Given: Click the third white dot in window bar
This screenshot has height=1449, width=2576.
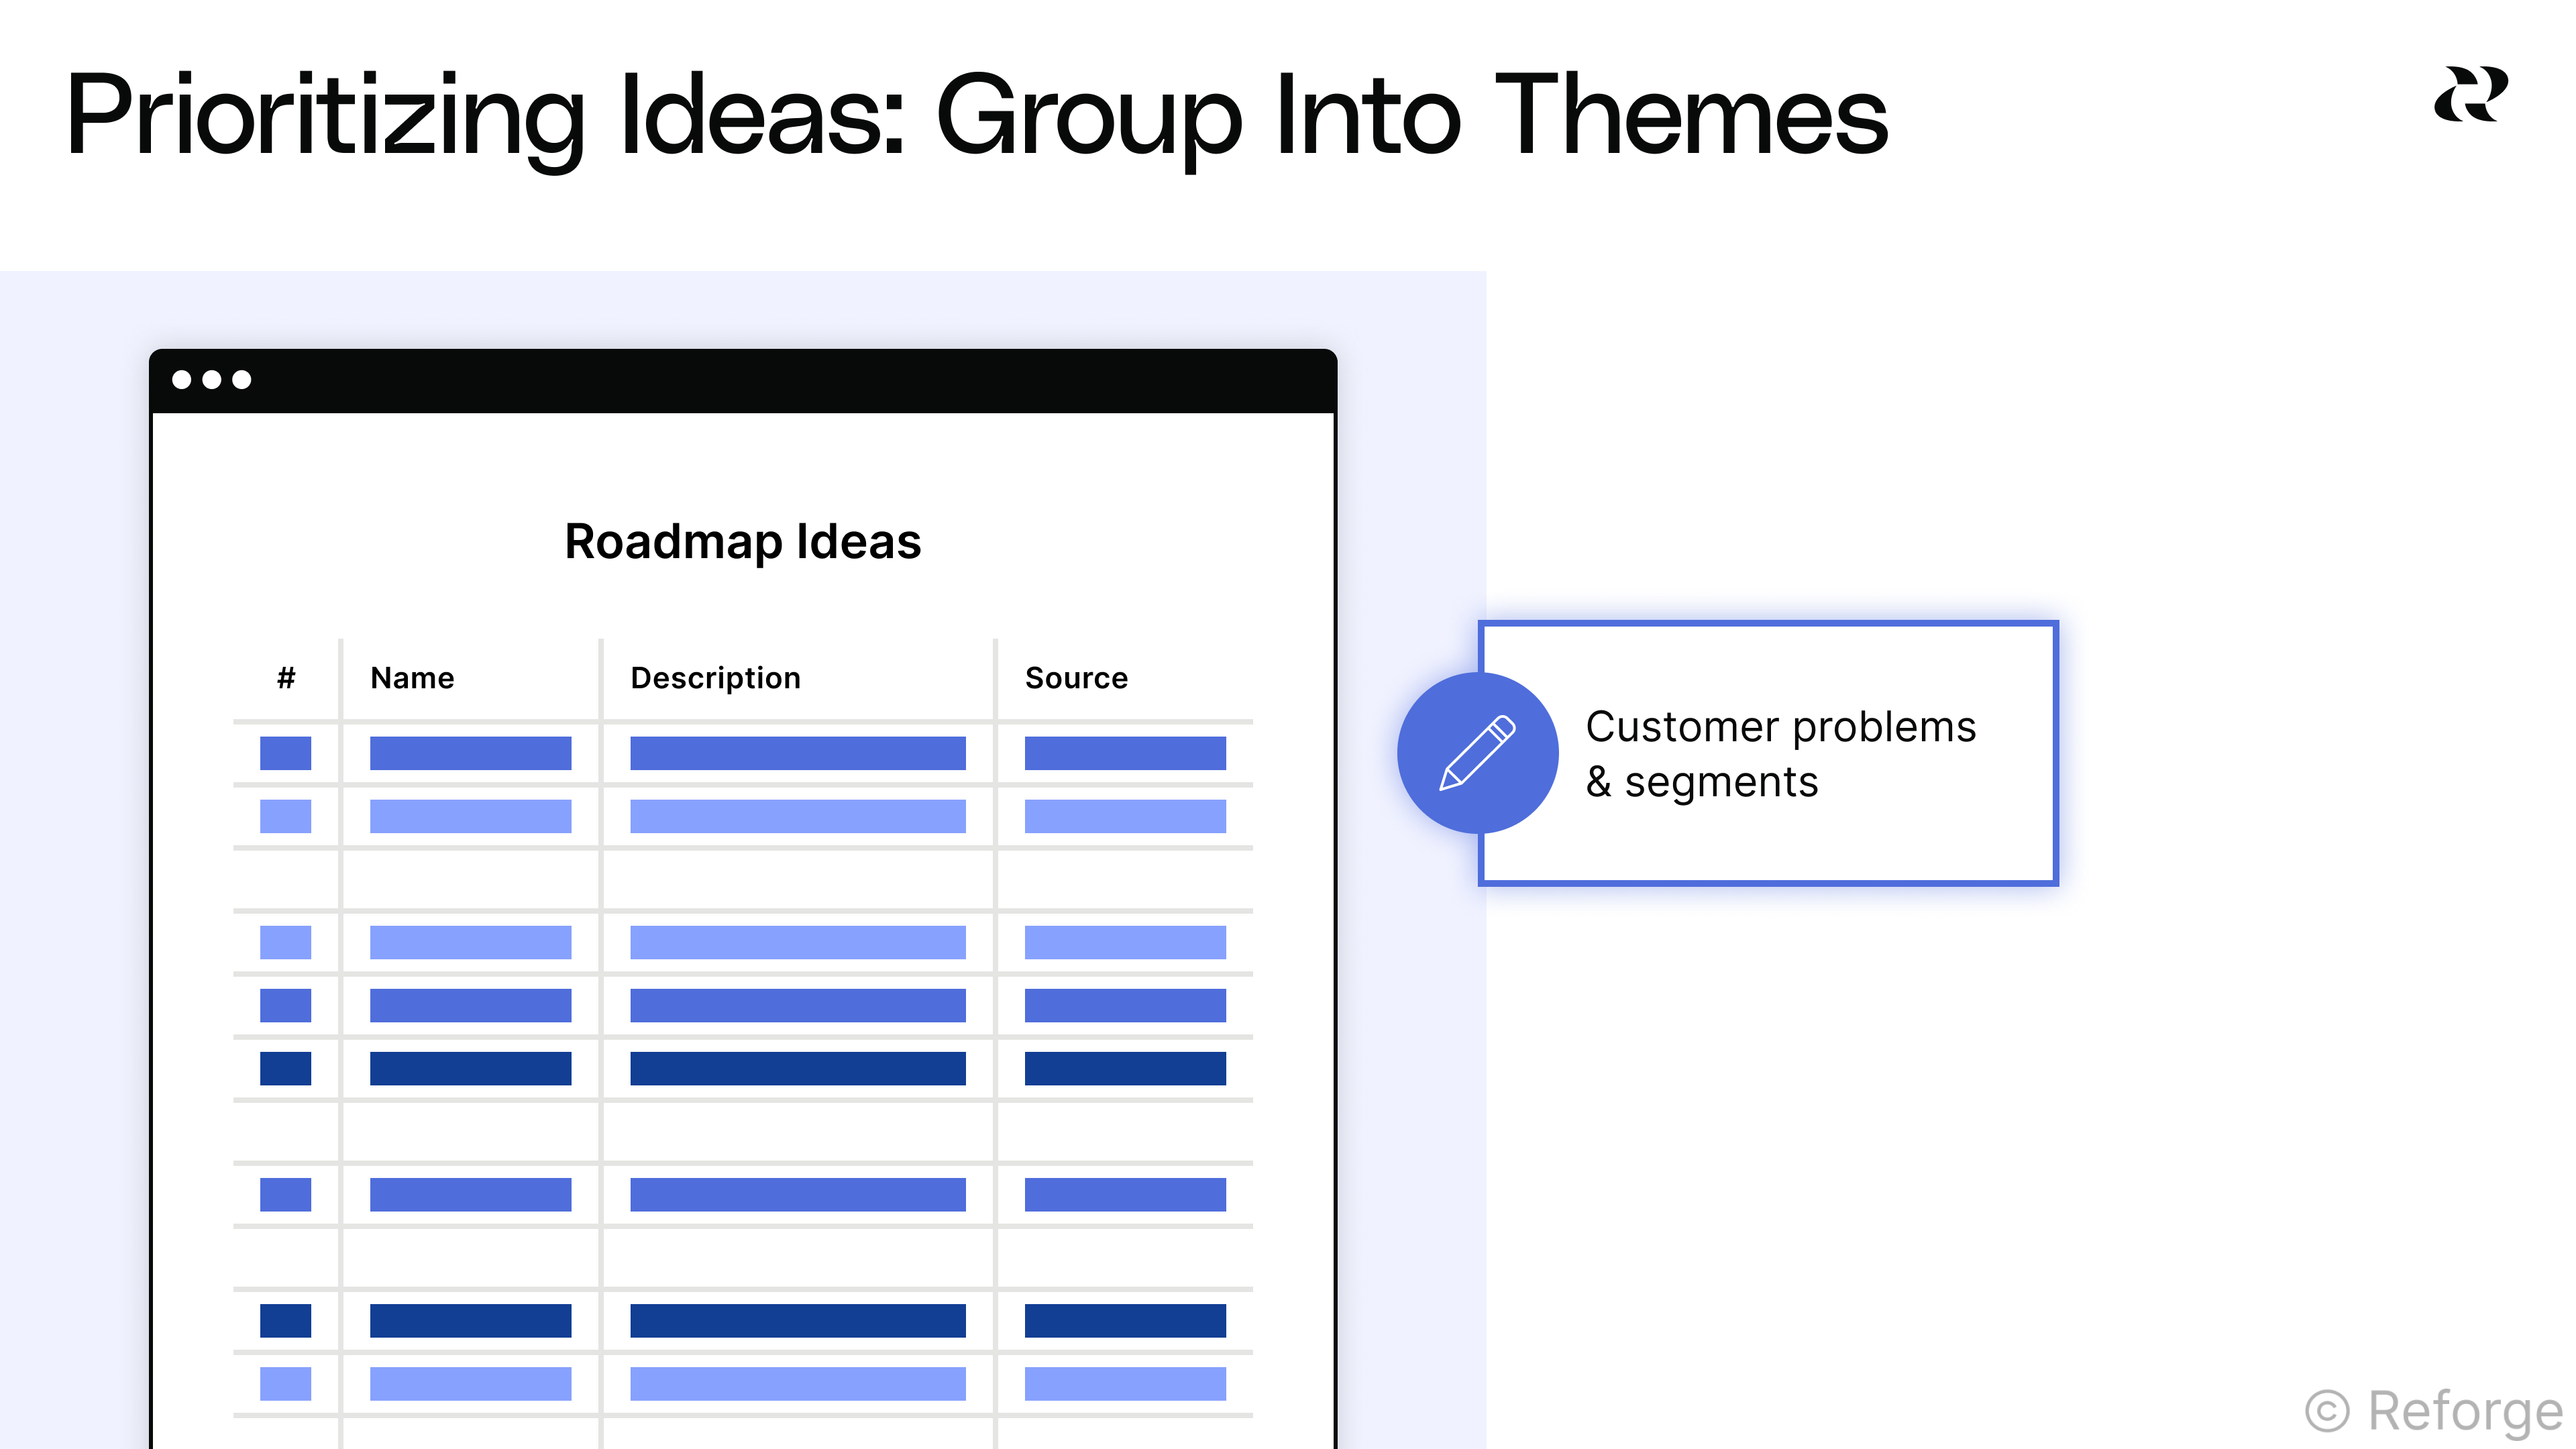Looking at the screenshot, I should click(x=242, y=380).
